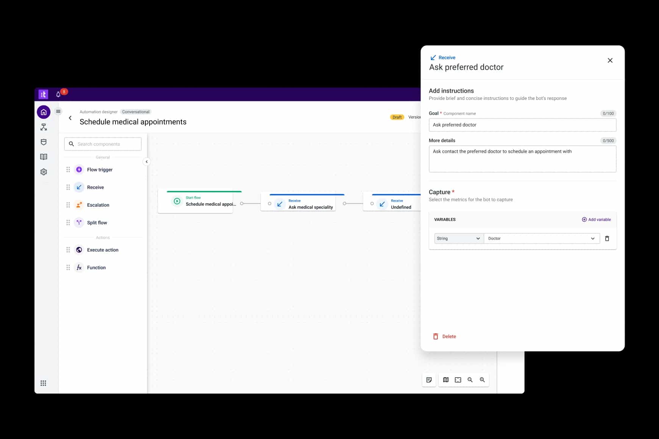Image resolution: width=659 pixels, height=439 pixels.
Task: Click the Function label
Action: point(96,268)
